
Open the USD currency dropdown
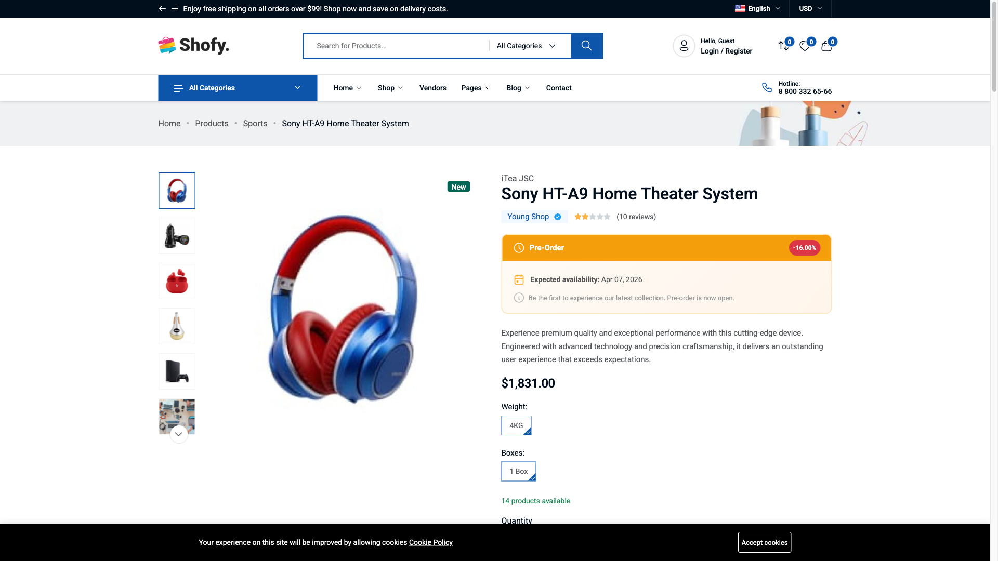pos(809,8)
